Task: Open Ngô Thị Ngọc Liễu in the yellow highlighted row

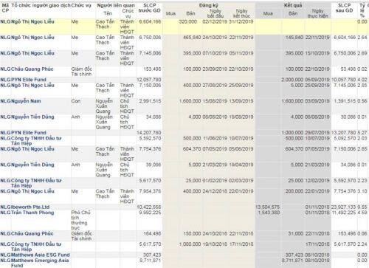Action: [32, 21]
